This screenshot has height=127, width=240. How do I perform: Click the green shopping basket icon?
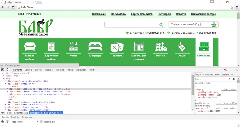click(214, 25)
